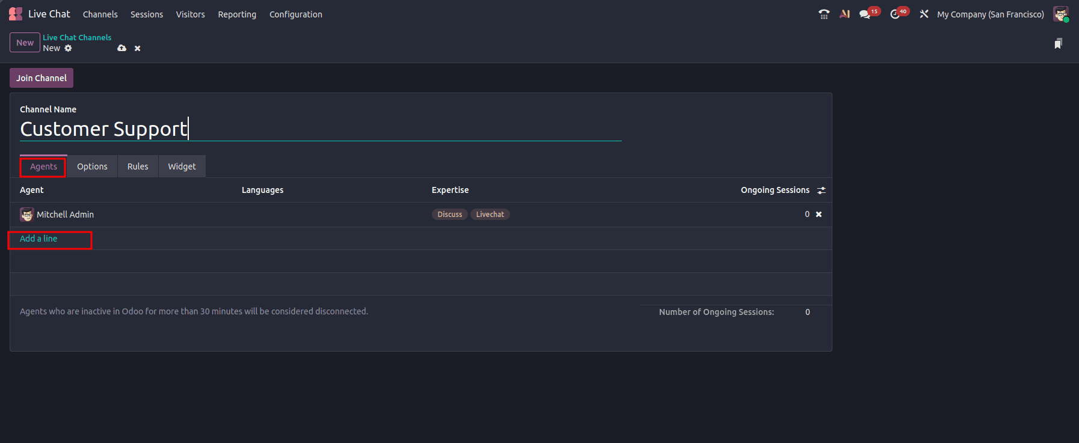
Task: Click the bookmark icon at top right
Action: coord(1059,43)
